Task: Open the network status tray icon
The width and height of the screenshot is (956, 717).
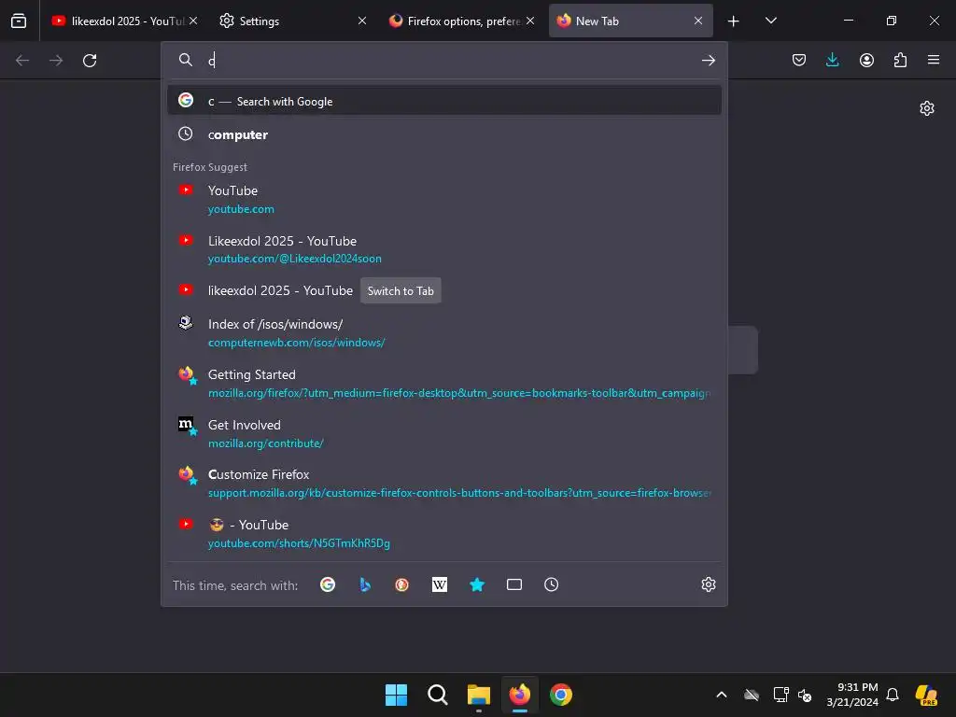Action: [x=781, y=695]
